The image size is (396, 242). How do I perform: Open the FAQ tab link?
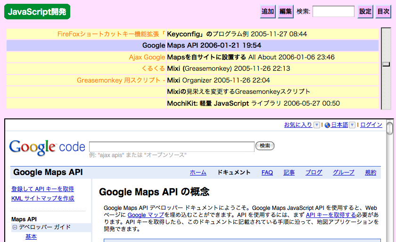(267, 173)
